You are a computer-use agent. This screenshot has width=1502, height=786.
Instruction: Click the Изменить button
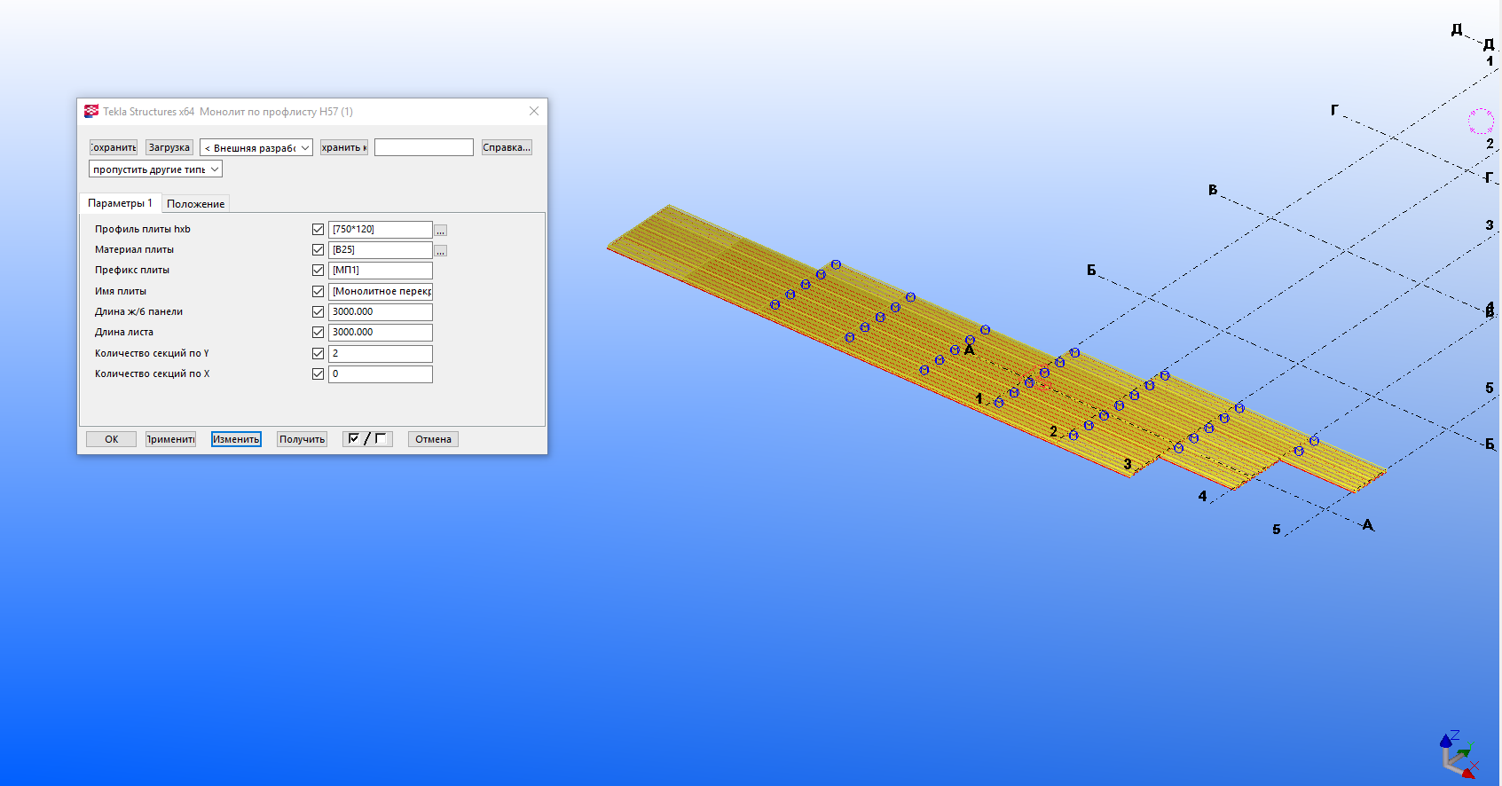coord(236,439)
